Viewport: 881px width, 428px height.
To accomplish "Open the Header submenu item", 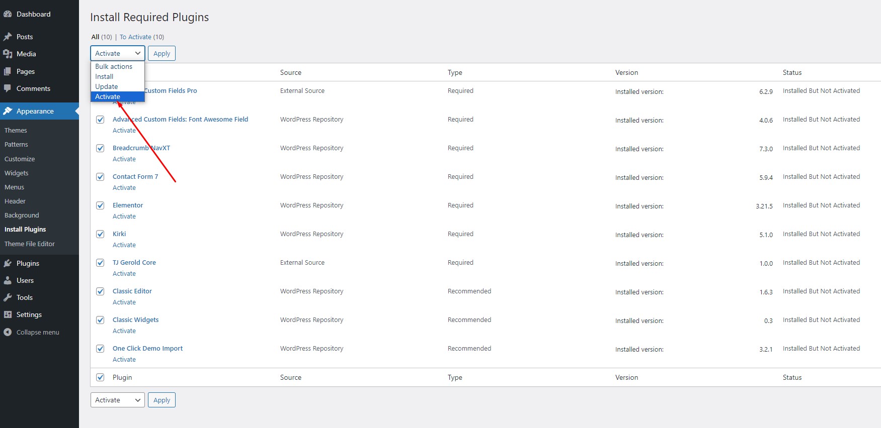I will coord(15,201).
